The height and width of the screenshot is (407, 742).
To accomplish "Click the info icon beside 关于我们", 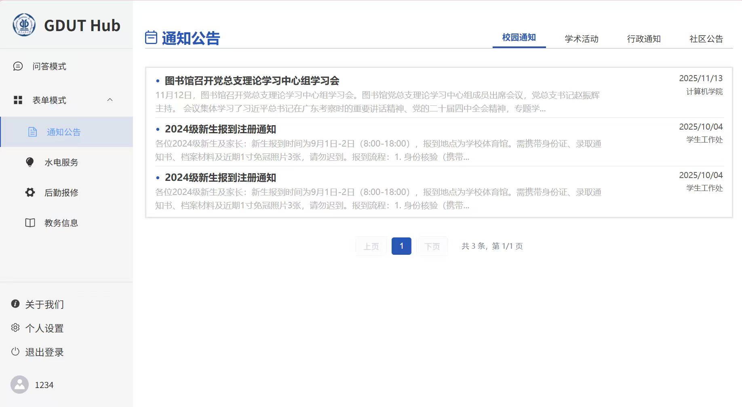I will click(15, 304).
